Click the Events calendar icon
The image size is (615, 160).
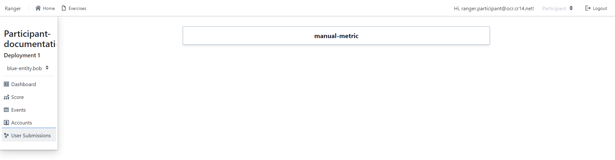coord(6,110)
